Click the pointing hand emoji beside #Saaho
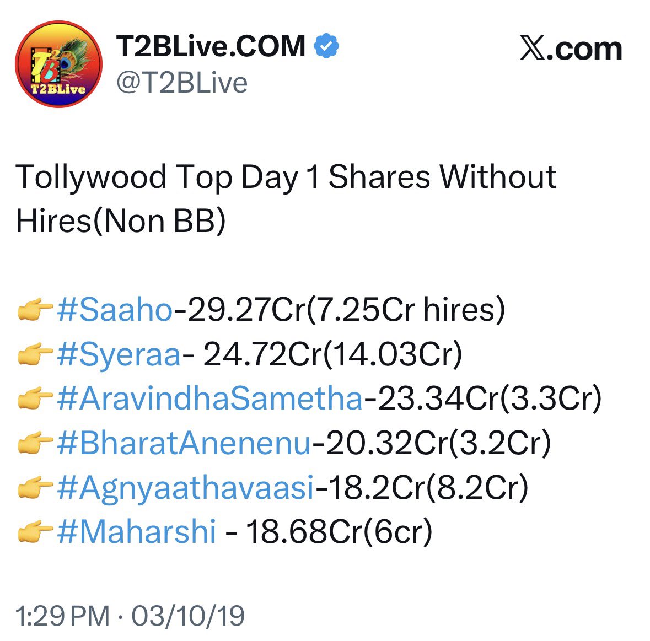Viewport: 650px width, 641px height. tap(35, 311)
